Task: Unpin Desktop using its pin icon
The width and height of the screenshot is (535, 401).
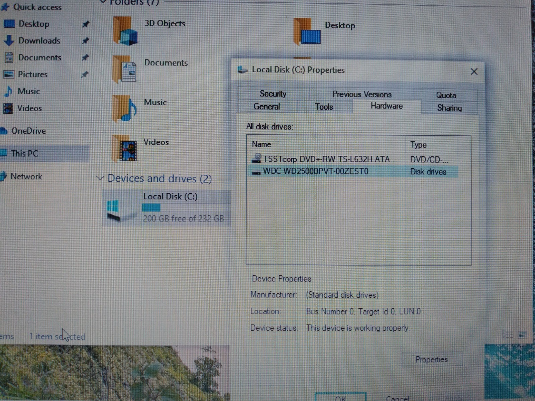Action: coord(86,24)
